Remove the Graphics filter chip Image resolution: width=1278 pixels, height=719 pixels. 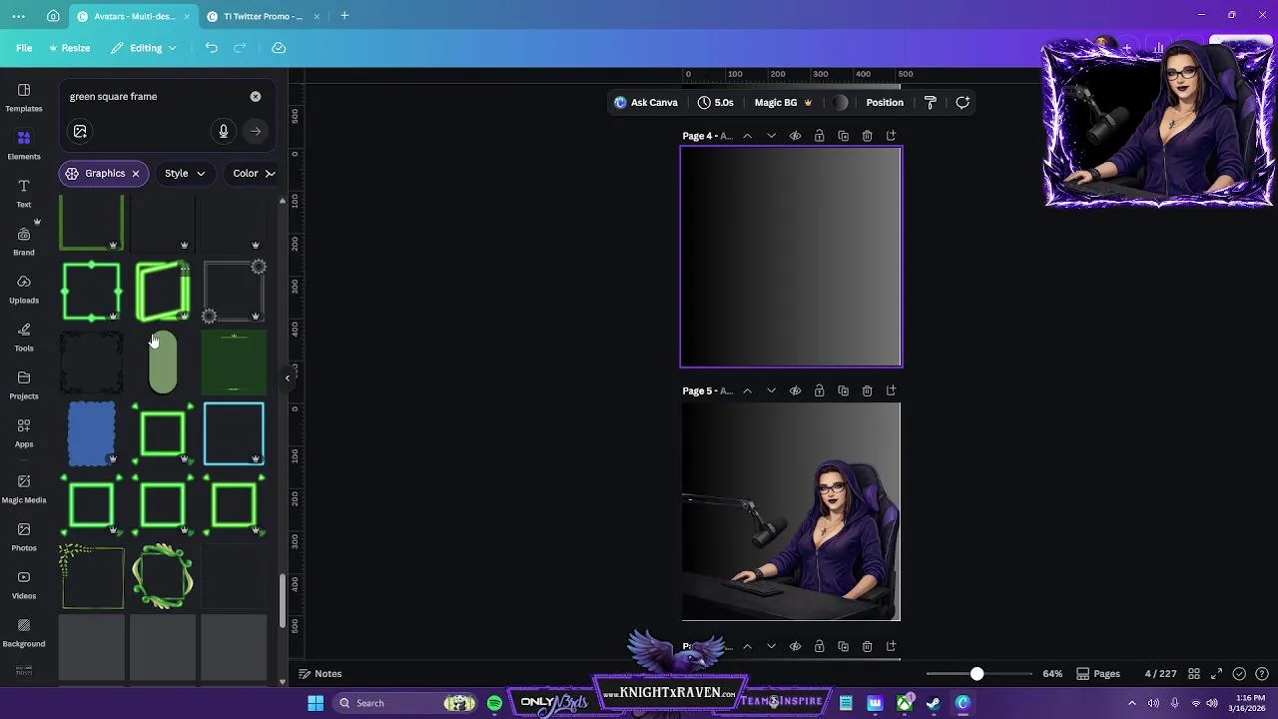coord(136,173)
